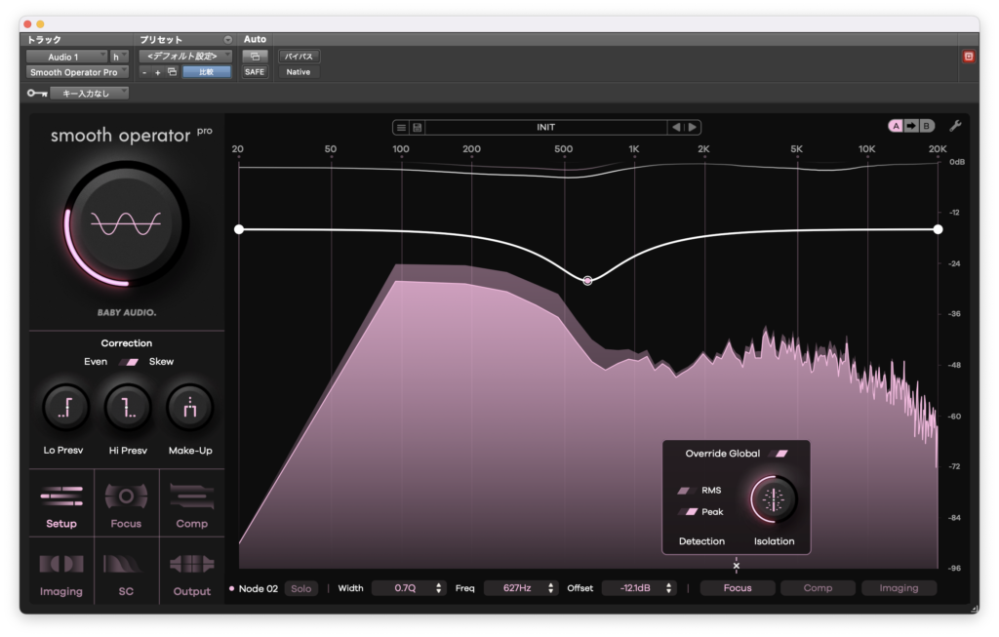The image size is (999, 637).
Task: Adjust the Freq 627Hz stepper arrows
Action: point(550,588)
